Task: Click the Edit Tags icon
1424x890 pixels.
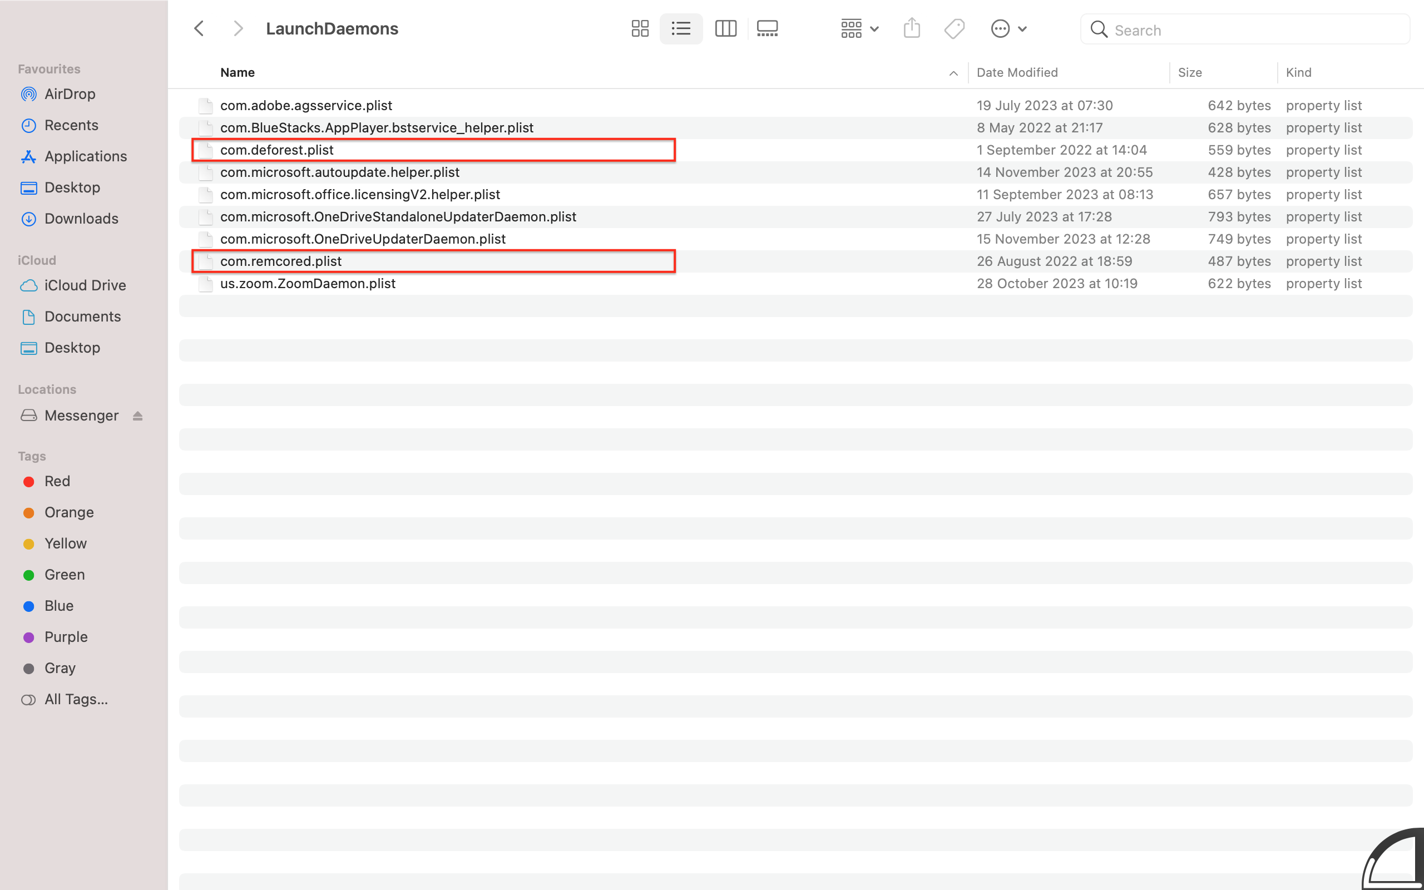Action: tap(954, 29)
